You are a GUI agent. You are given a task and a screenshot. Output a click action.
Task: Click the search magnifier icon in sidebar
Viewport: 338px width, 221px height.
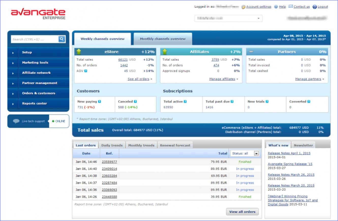62,39
